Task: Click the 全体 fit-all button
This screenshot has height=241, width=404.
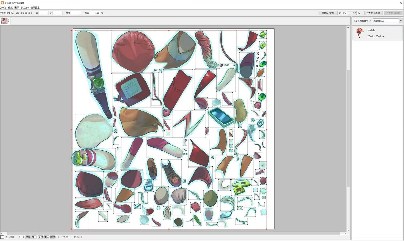Action: point(41,237)
